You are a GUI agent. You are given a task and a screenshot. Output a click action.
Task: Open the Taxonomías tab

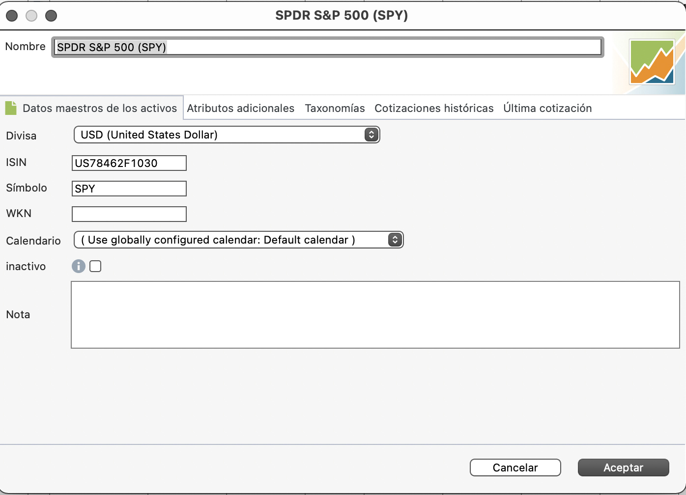[335, 108]
